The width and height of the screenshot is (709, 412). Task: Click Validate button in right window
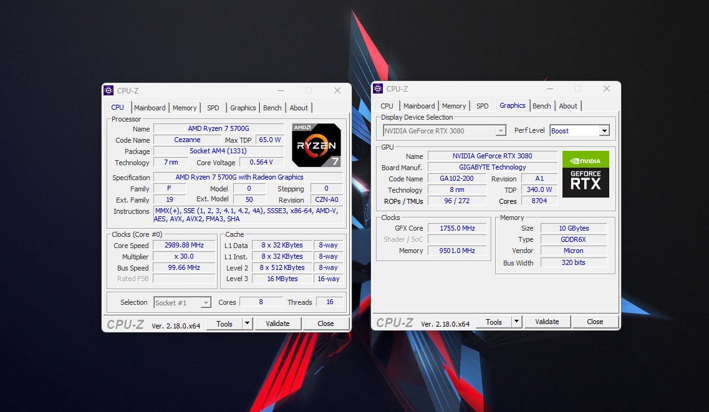coord(547,322)
